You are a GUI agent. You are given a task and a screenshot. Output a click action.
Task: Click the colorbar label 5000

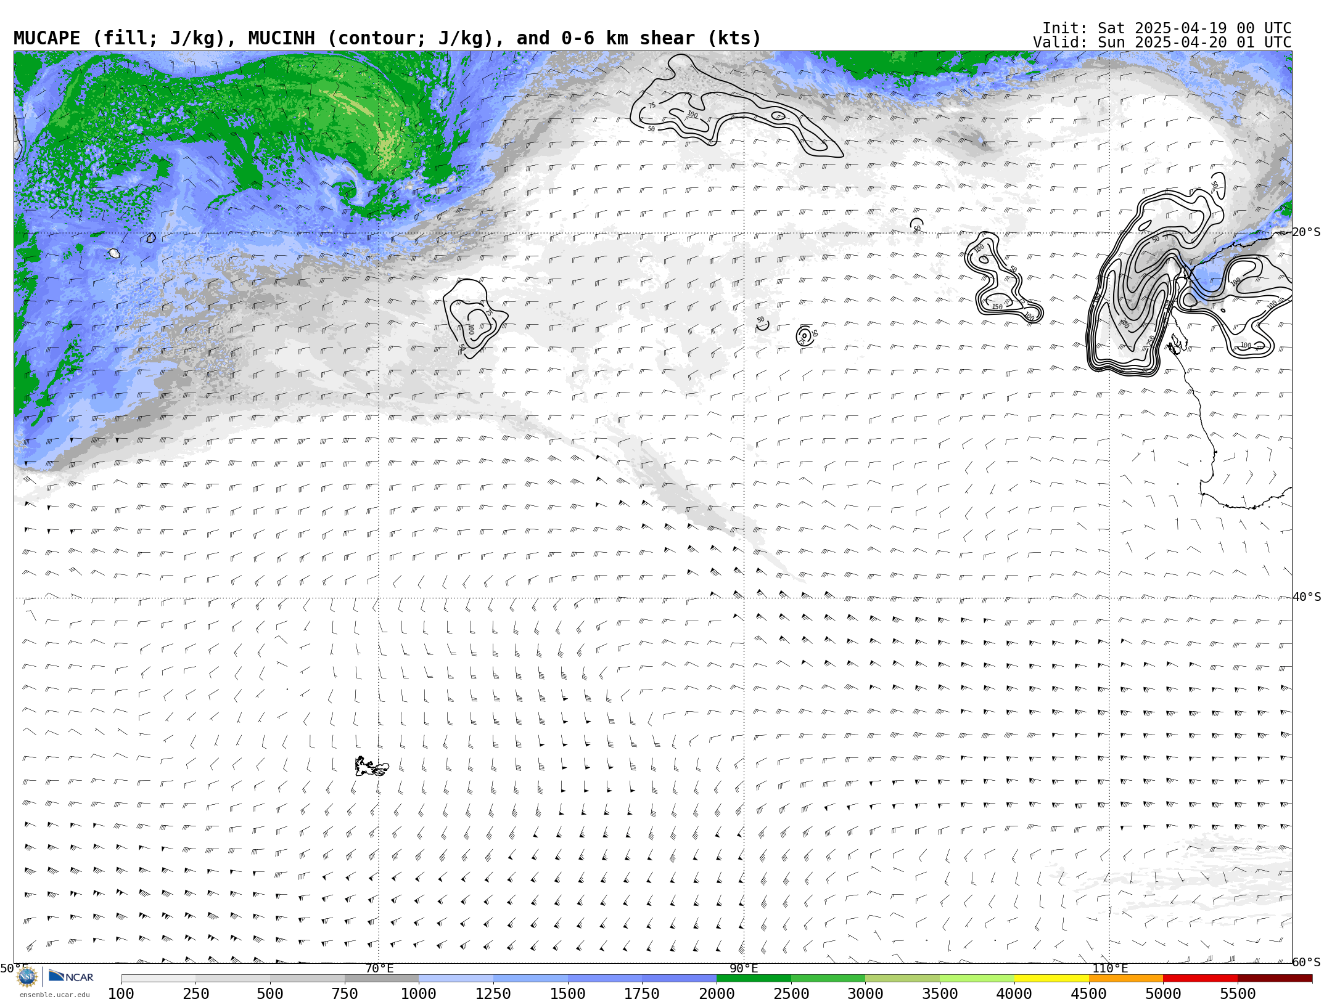(1164, 994)
